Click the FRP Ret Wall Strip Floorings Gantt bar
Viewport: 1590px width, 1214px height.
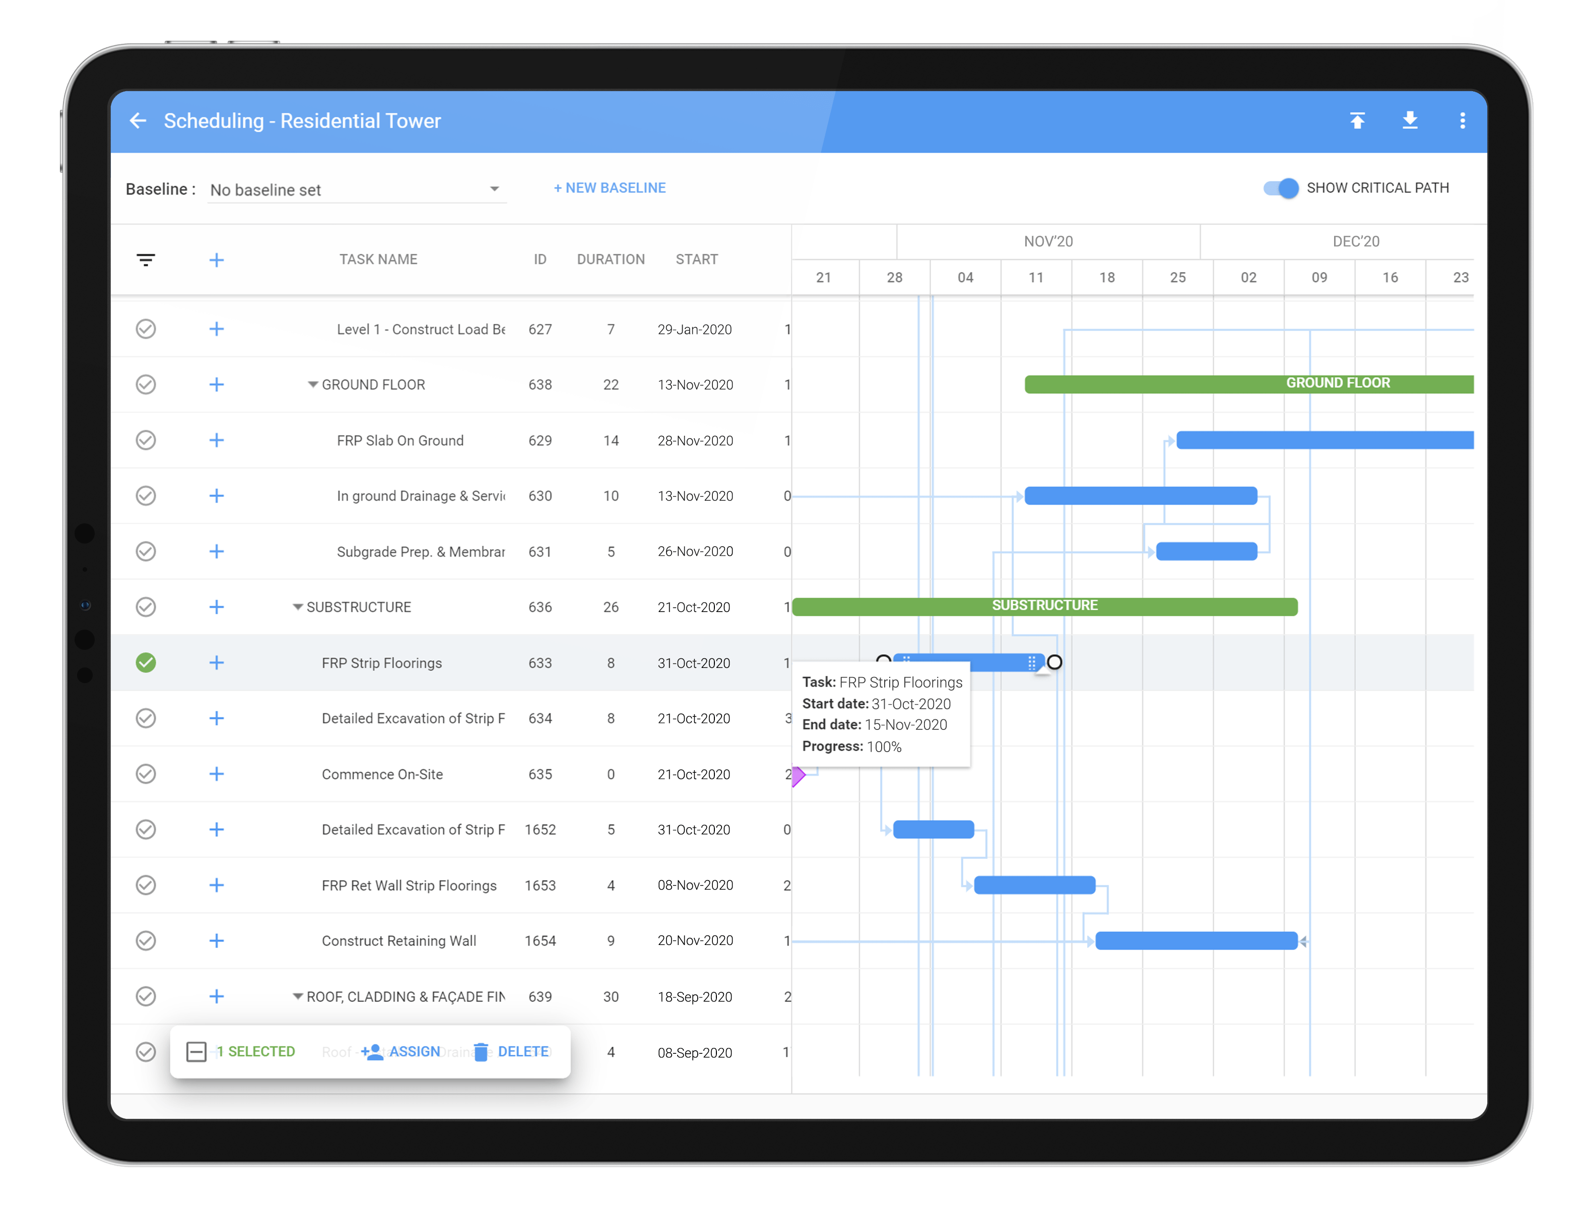click(x=1036, y=886)
